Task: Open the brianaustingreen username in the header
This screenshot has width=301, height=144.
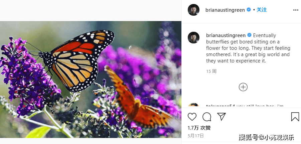Action: pos(225,10)
